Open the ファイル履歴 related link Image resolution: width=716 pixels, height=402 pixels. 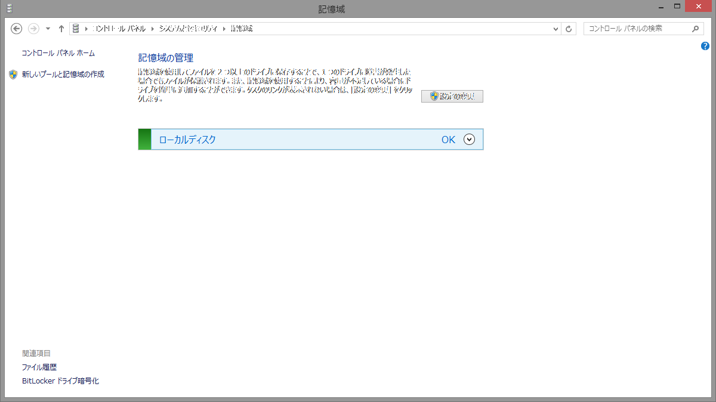point(39,367)
